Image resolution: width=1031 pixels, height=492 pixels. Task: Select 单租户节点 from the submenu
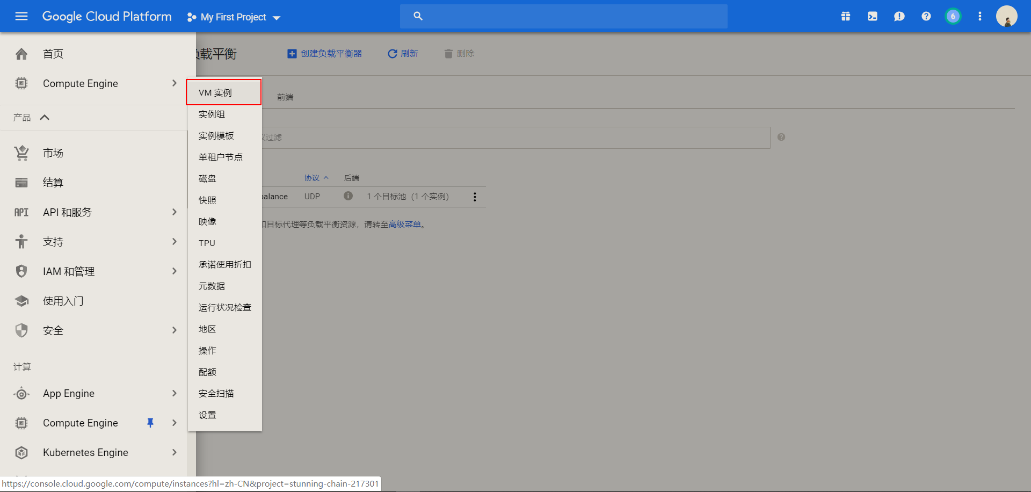(x=225, y=157)
